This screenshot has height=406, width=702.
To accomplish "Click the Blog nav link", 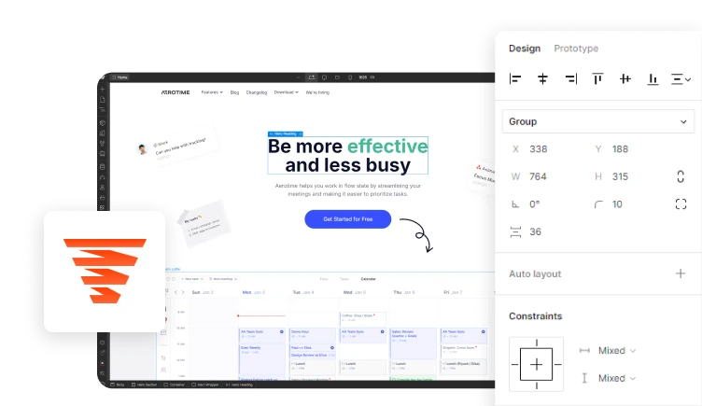I will (234, 92).
